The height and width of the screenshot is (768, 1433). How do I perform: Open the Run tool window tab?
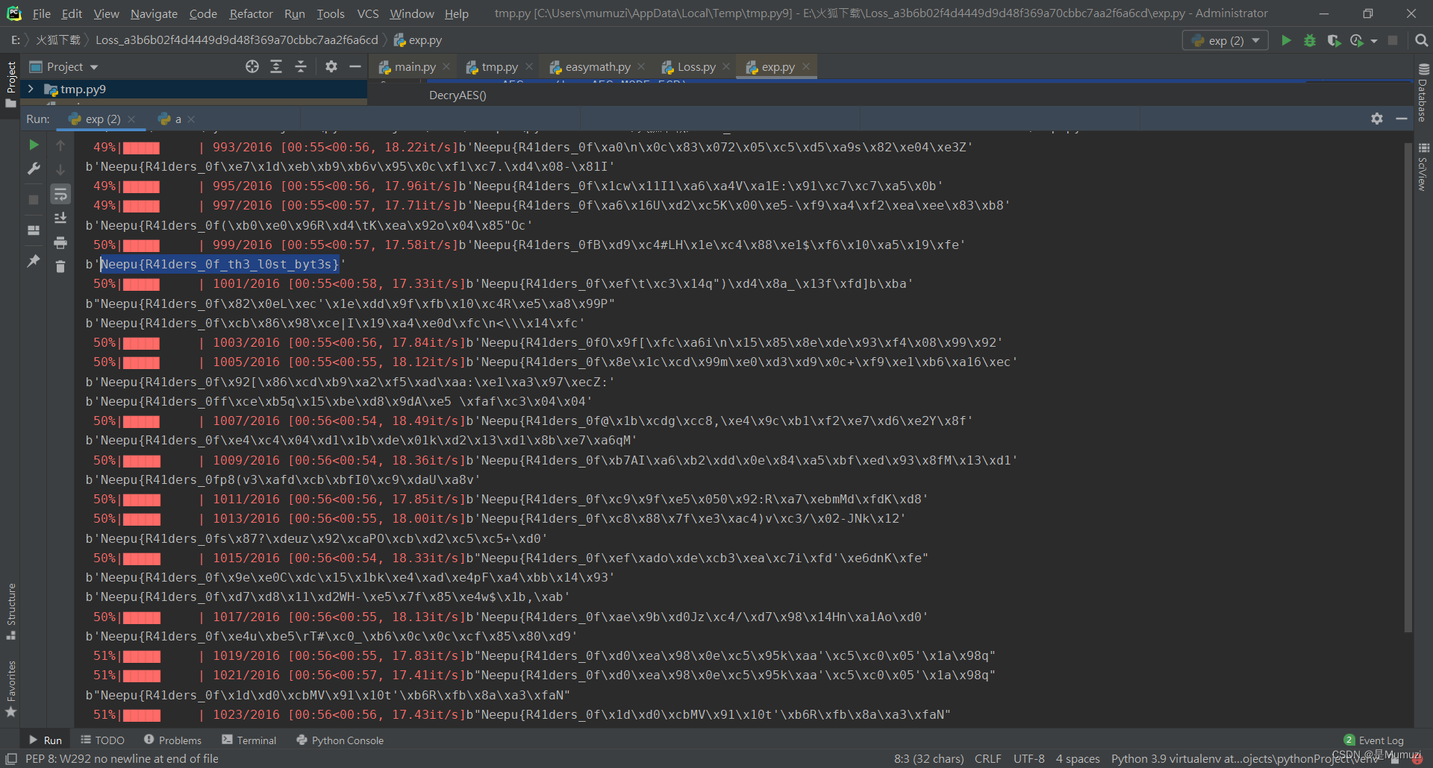tap(46, 740)
